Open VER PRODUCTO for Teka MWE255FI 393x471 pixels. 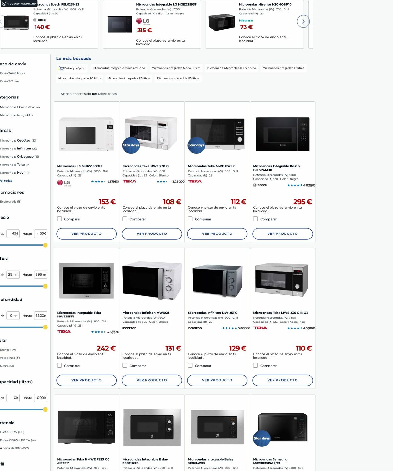(86, 380)
